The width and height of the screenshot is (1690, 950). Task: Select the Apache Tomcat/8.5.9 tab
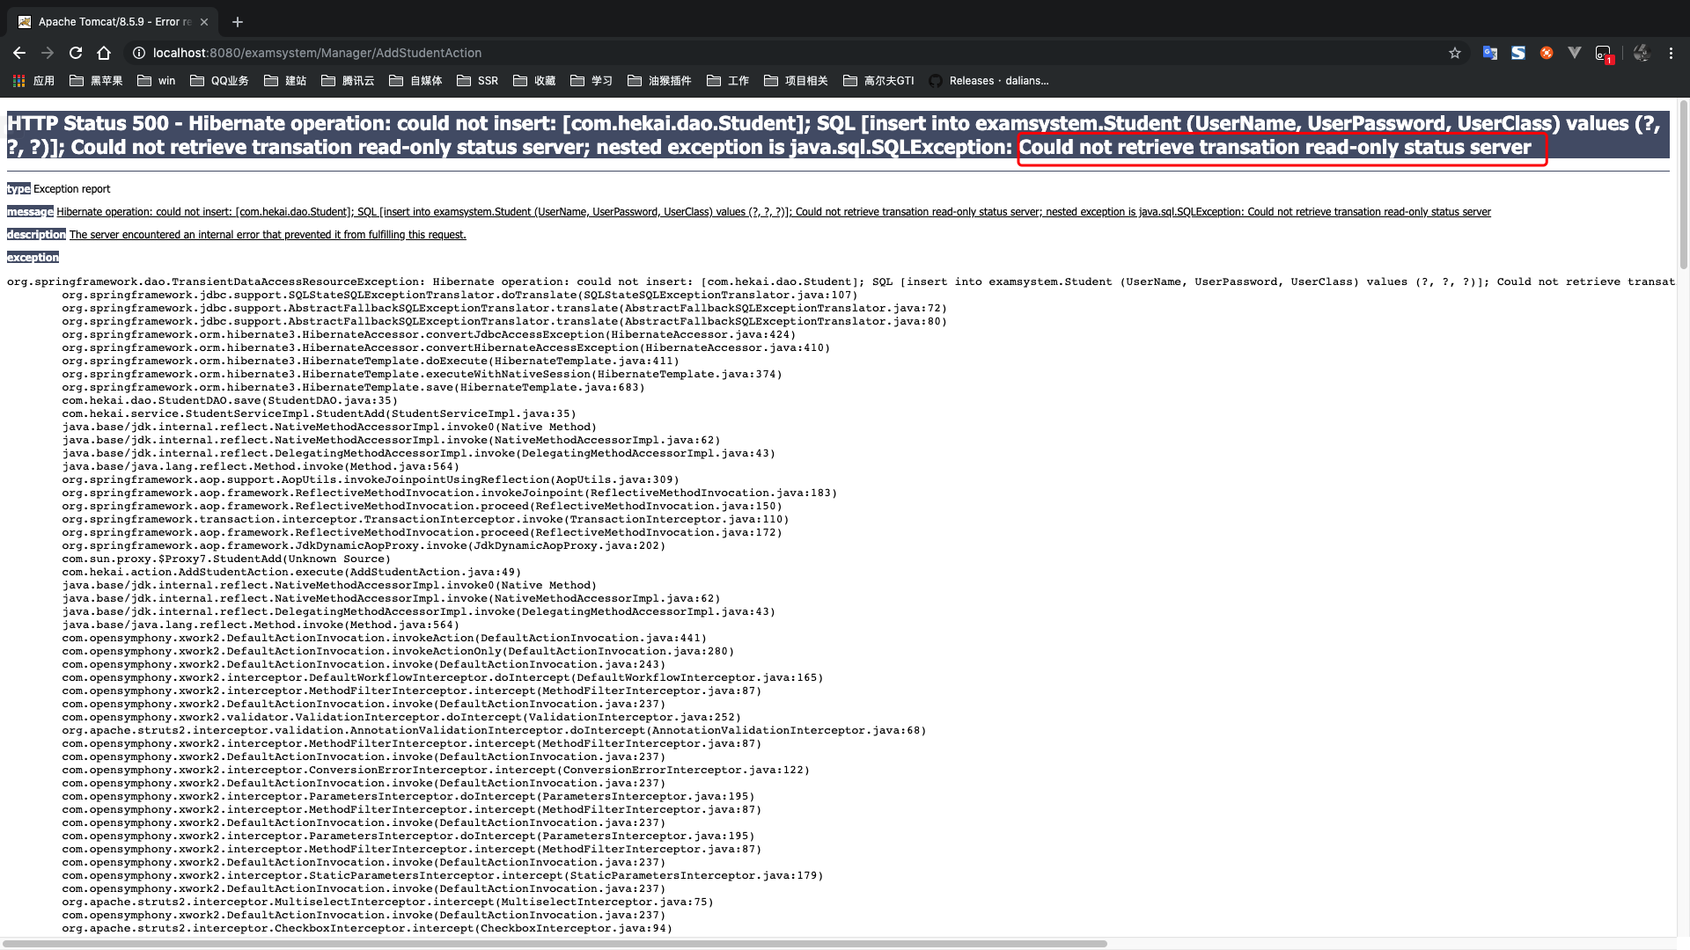pyautogui.click(x=113, y=22)
